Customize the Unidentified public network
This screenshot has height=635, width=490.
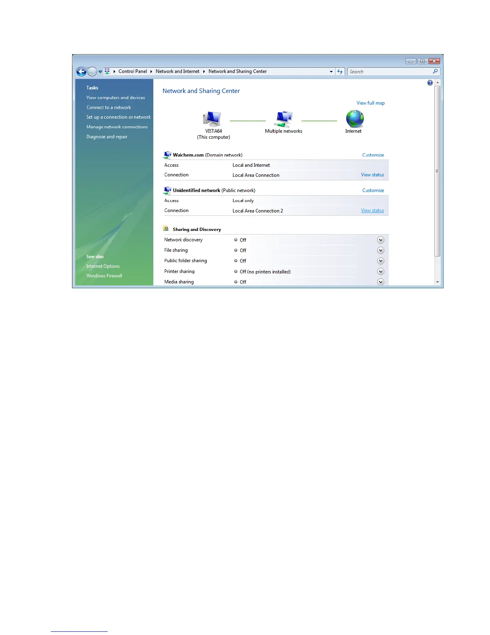373,190
